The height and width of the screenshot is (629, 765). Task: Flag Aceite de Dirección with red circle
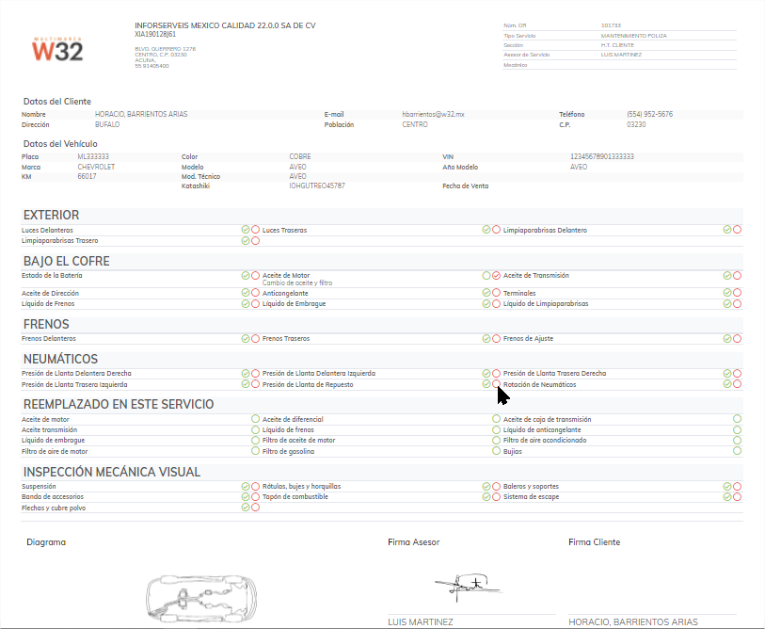[255, 293]
